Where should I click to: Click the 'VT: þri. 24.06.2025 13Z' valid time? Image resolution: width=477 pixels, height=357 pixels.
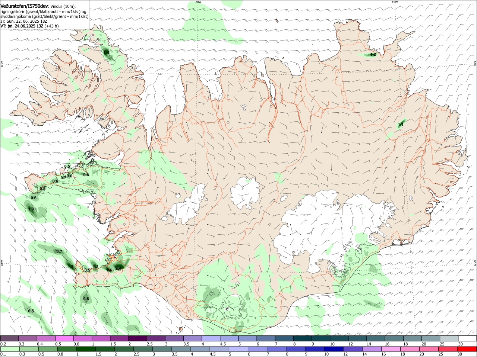tap(22, 26)
